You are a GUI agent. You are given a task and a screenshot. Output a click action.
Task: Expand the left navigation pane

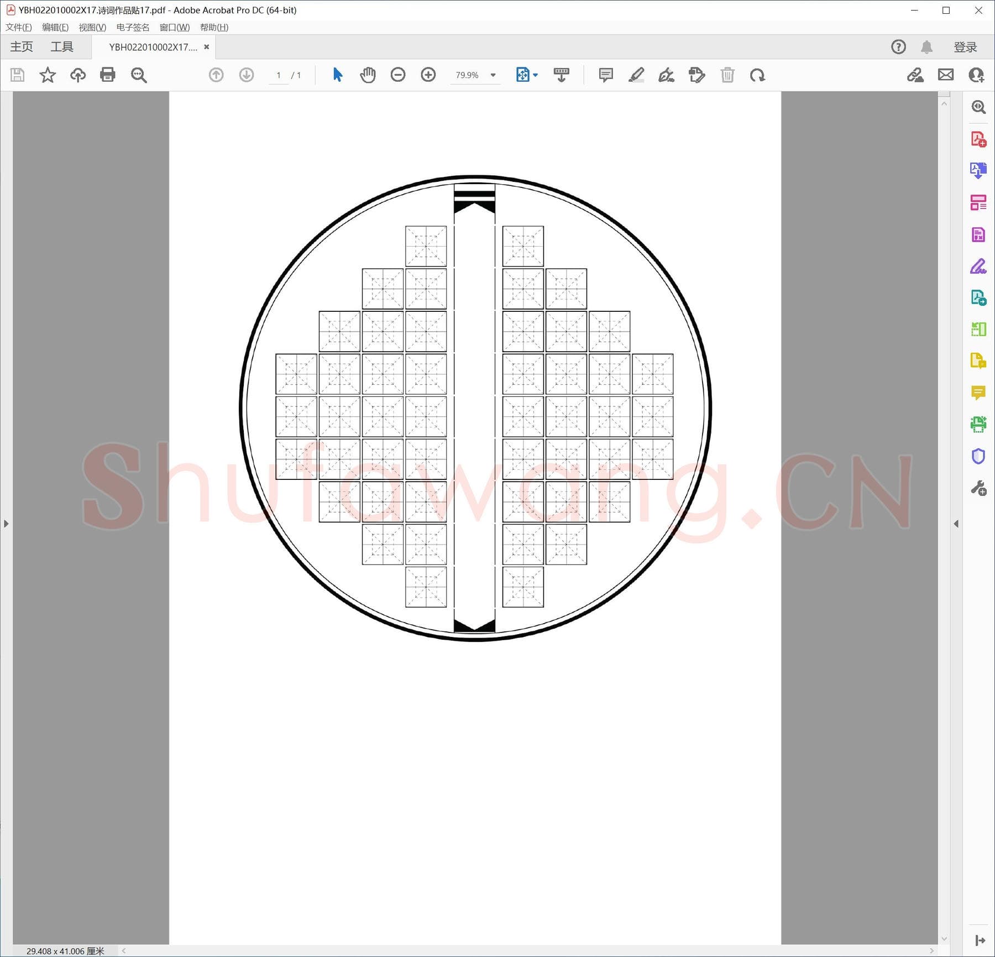[6, 523]
